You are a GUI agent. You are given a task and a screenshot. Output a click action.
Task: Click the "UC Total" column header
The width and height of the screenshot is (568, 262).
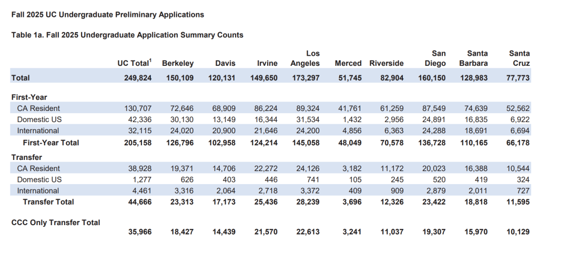tap(135, 63)
